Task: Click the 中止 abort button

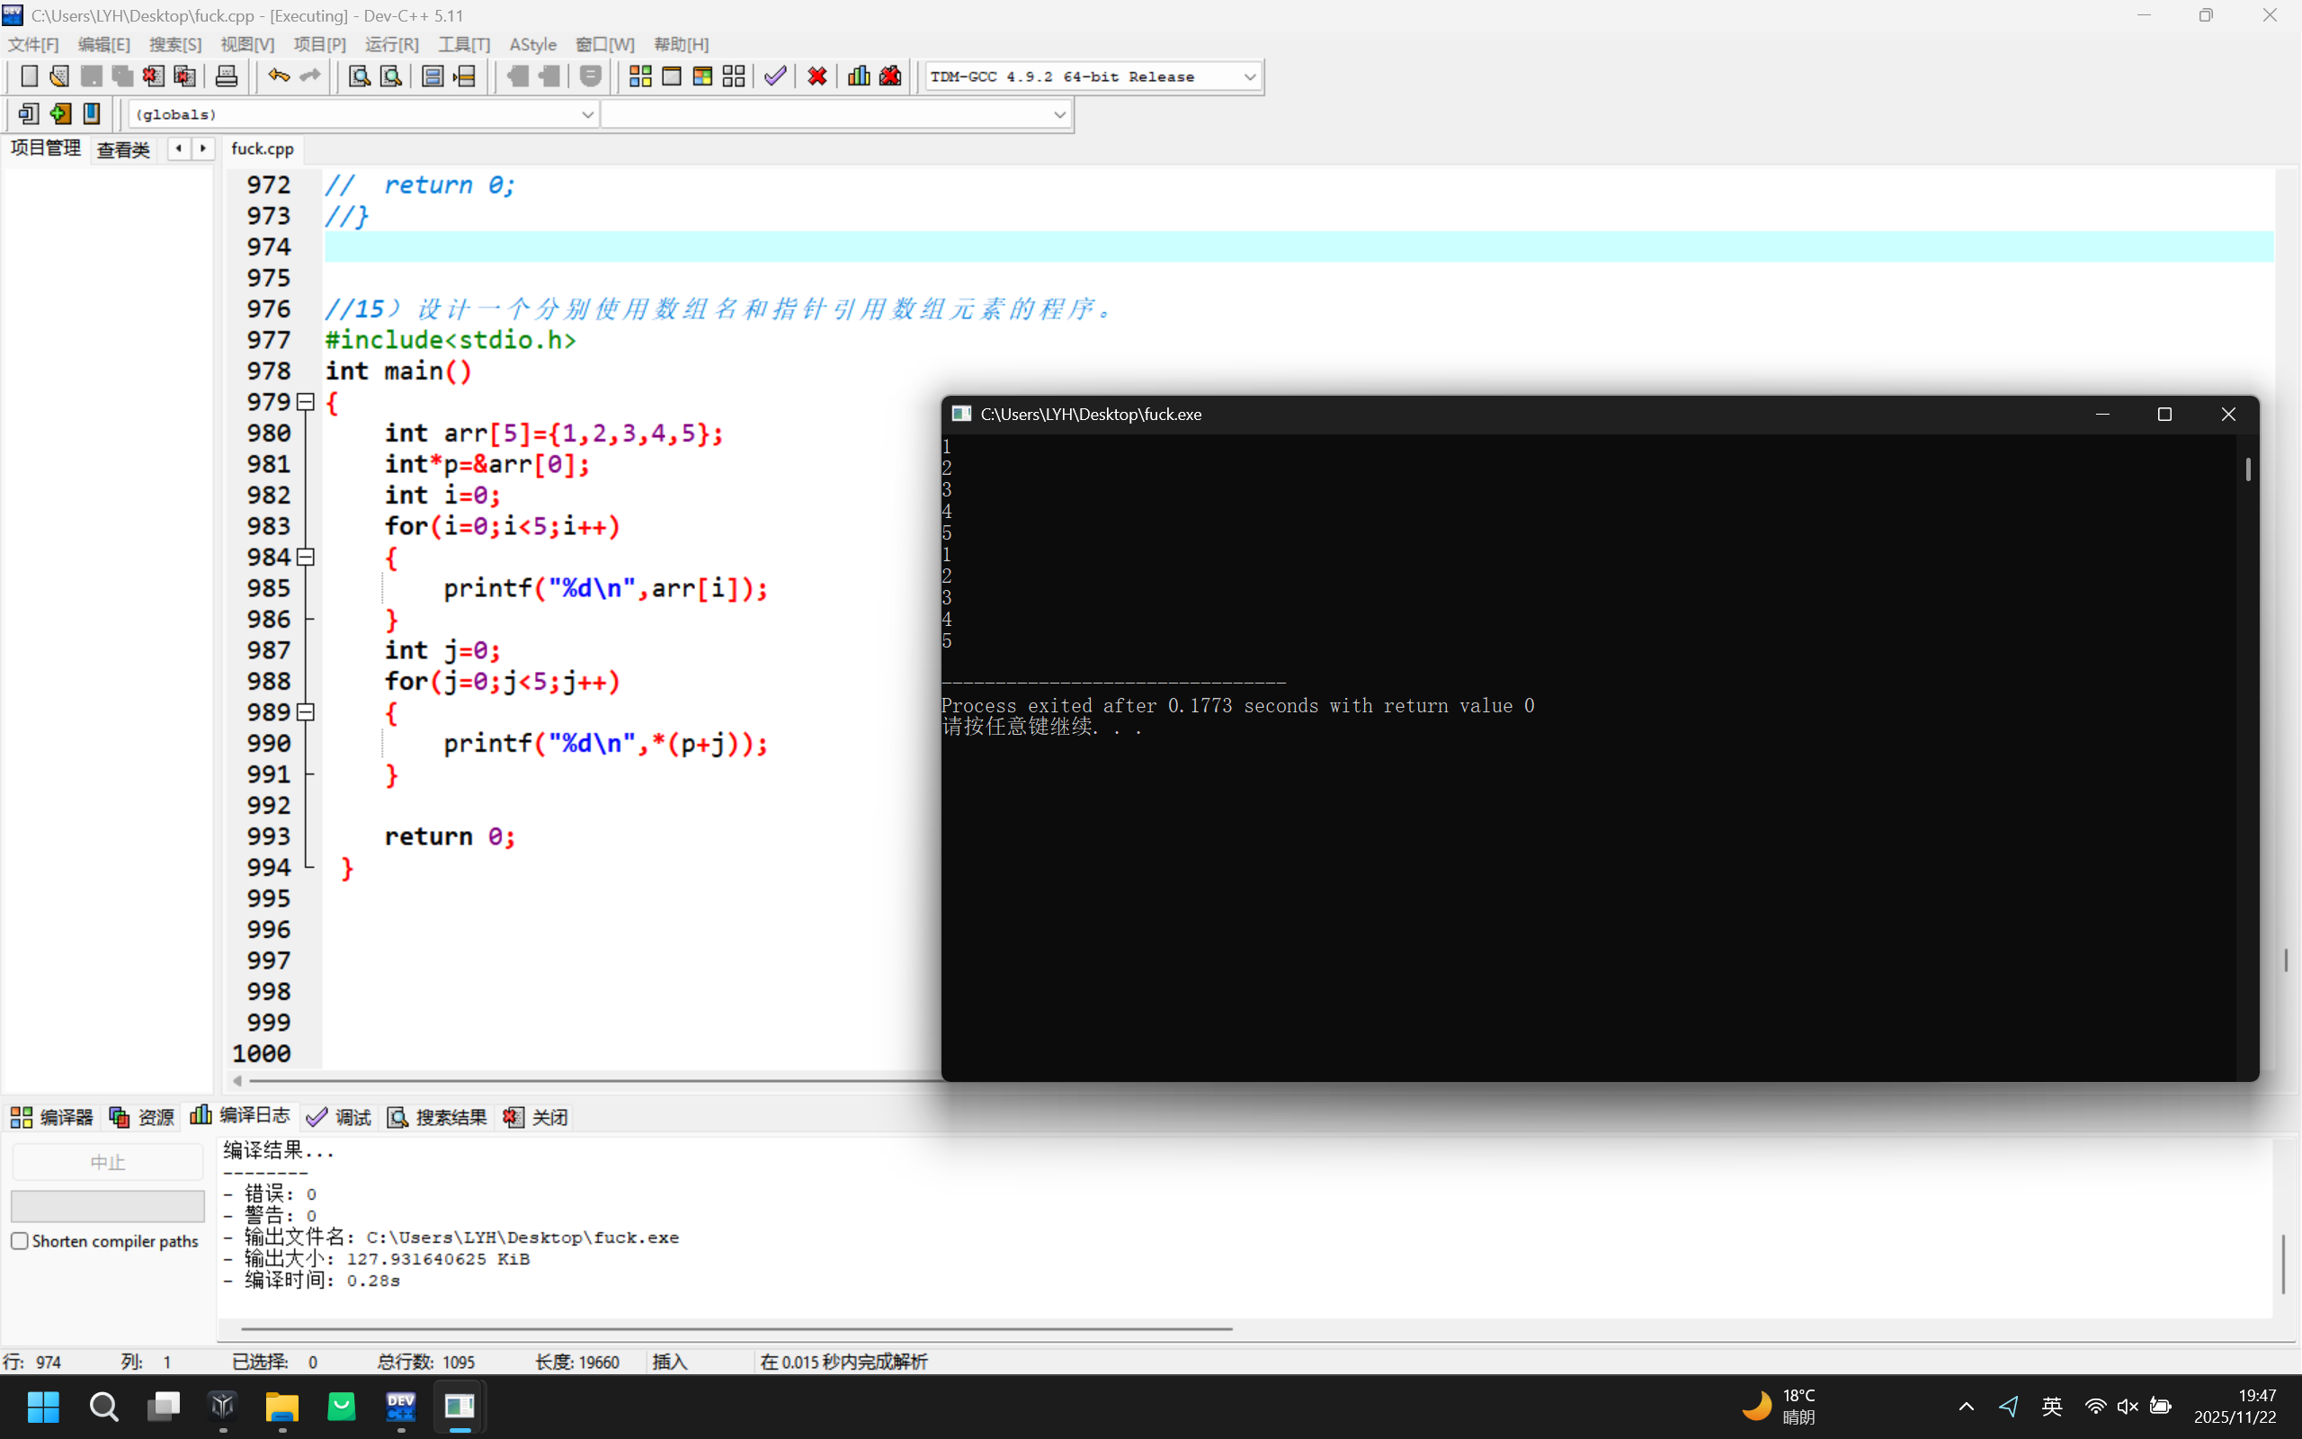Action: click(108, 1162)
